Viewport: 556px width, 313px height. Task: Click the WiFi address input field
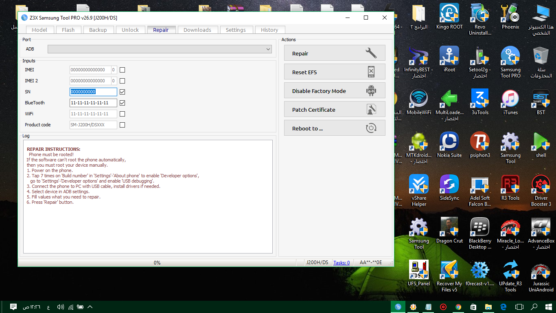(x=93, y=114)
